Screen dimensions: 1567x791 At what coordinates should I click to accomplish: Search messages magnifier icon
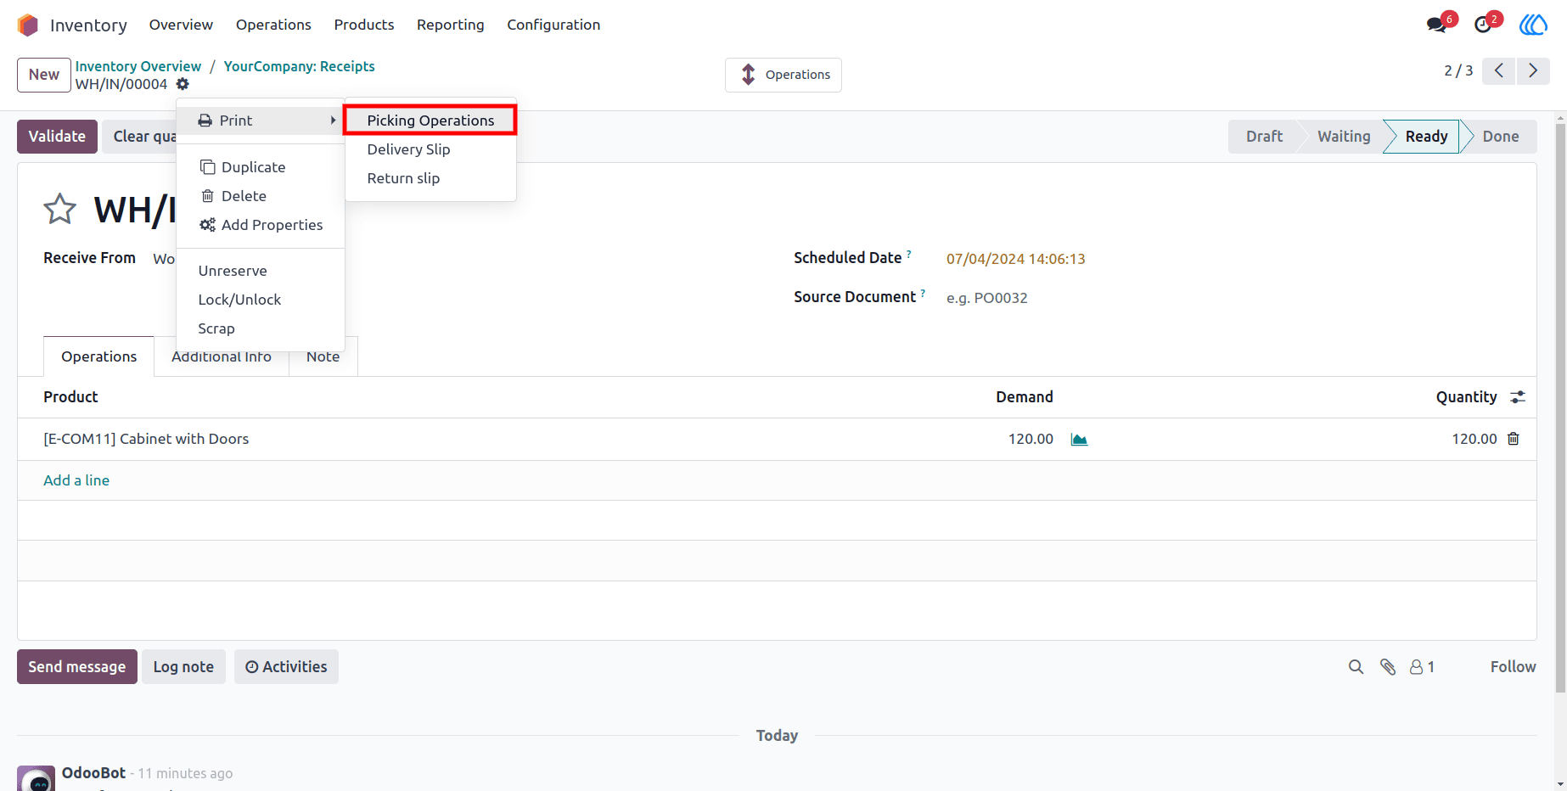pos(1356,667)
